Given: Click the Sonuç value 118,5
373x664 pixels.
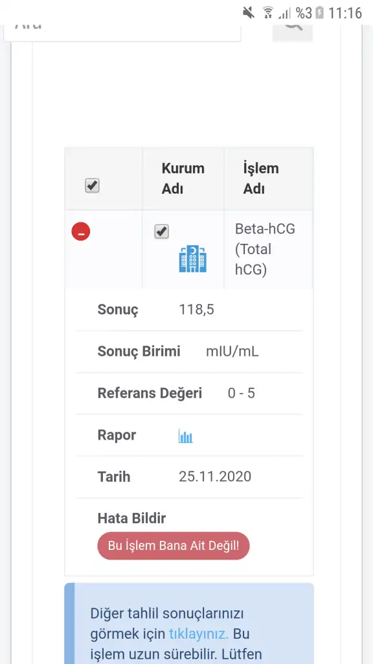Looking at the screenshot, I should (197, 309).
